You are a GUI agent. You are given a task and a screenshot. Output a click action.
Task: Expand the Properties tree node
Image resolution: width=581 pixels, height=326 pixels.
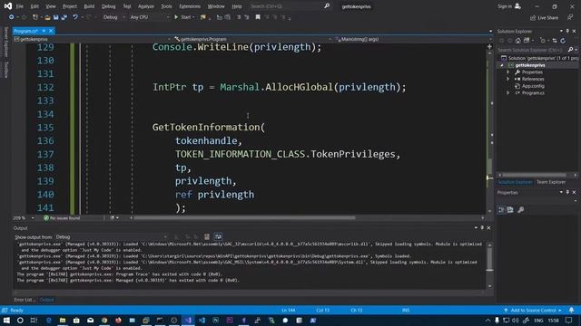(508, 72)
